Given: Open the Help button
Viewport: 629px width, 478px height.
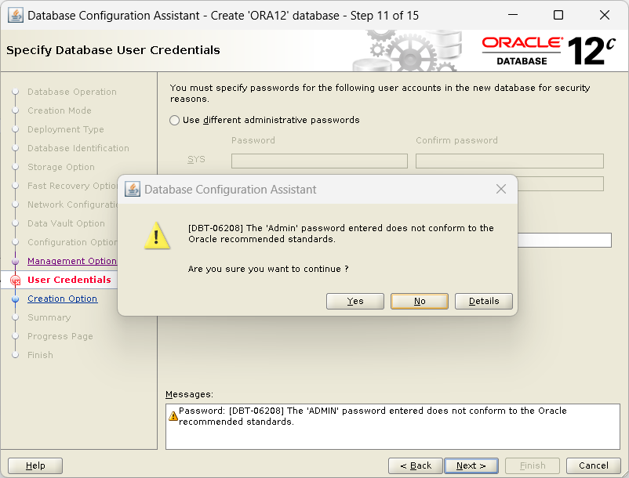Looking at the screenshot, I should pos(35,465).
